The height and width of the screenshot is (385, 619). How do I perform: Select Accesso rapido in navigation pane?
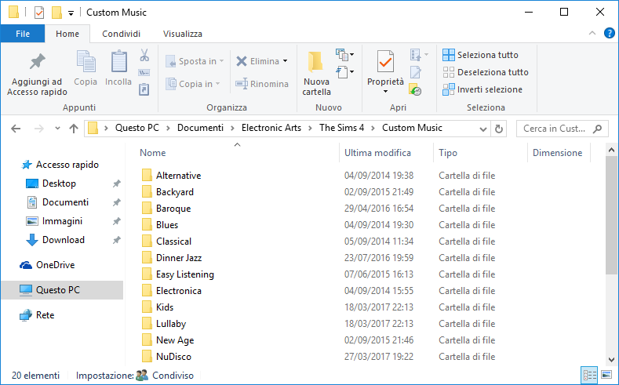(67, 165)
